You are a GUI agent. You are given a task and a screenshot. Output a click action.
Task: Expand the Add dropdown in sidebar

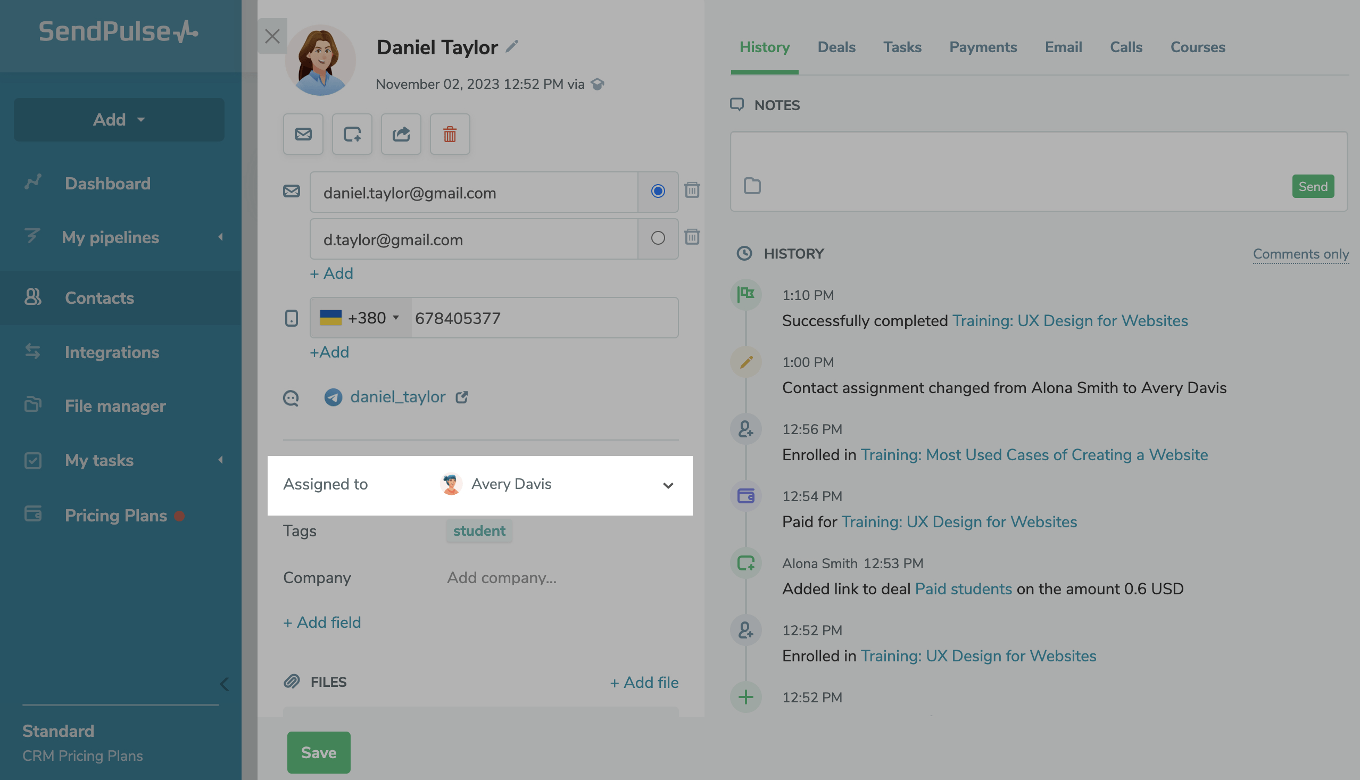pyautogui.click(x=119, y=120)
